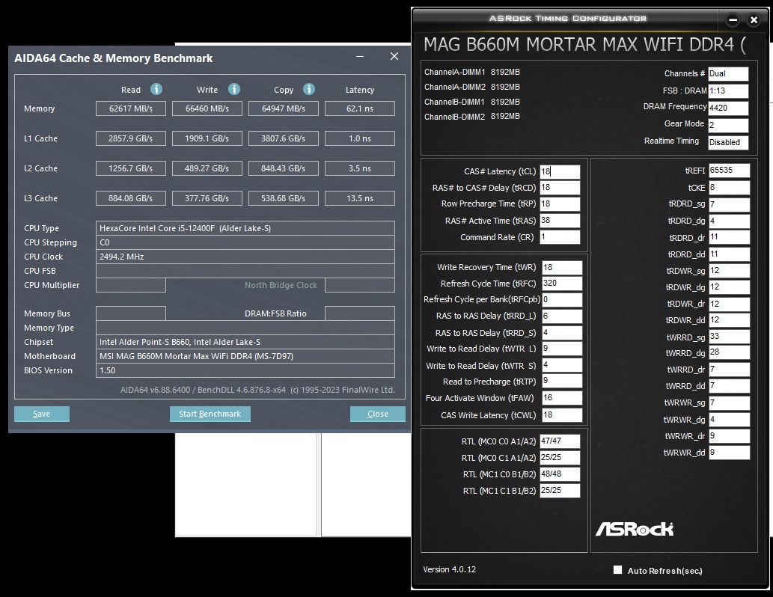Close the ASRock Timing Configurator window
Viewport: 773px width, 597px height.
(754, 20)
